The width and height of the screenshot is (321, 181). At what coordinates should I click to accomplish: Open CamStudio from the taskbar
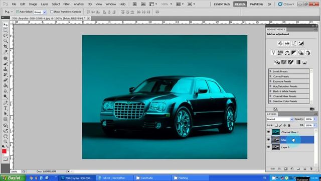pos(152,178)
